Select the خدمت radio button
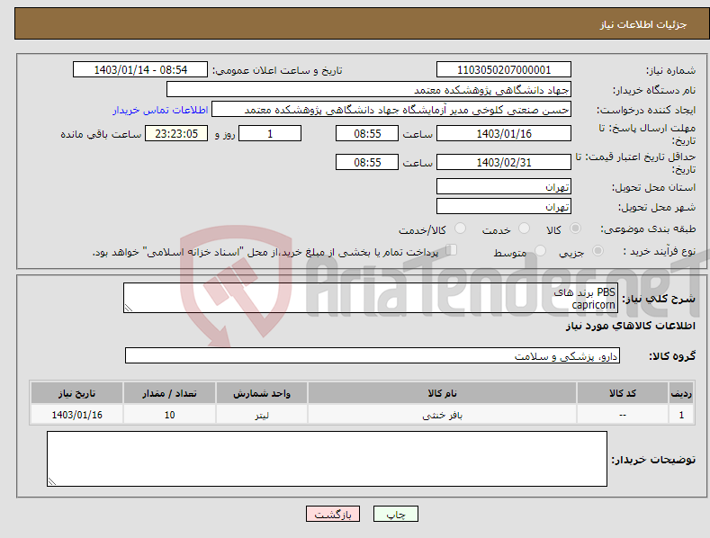Screen dimensions: 710x538 [524, 229]
